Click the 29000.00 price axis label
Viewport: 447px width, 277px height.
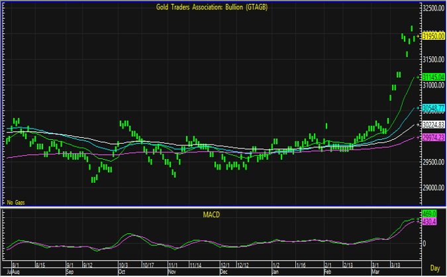432,188
